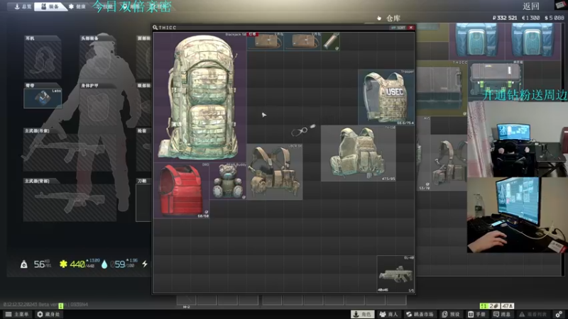568x319 pixels.
Task: Sort items in the THICC case
Action: point(398,28)
